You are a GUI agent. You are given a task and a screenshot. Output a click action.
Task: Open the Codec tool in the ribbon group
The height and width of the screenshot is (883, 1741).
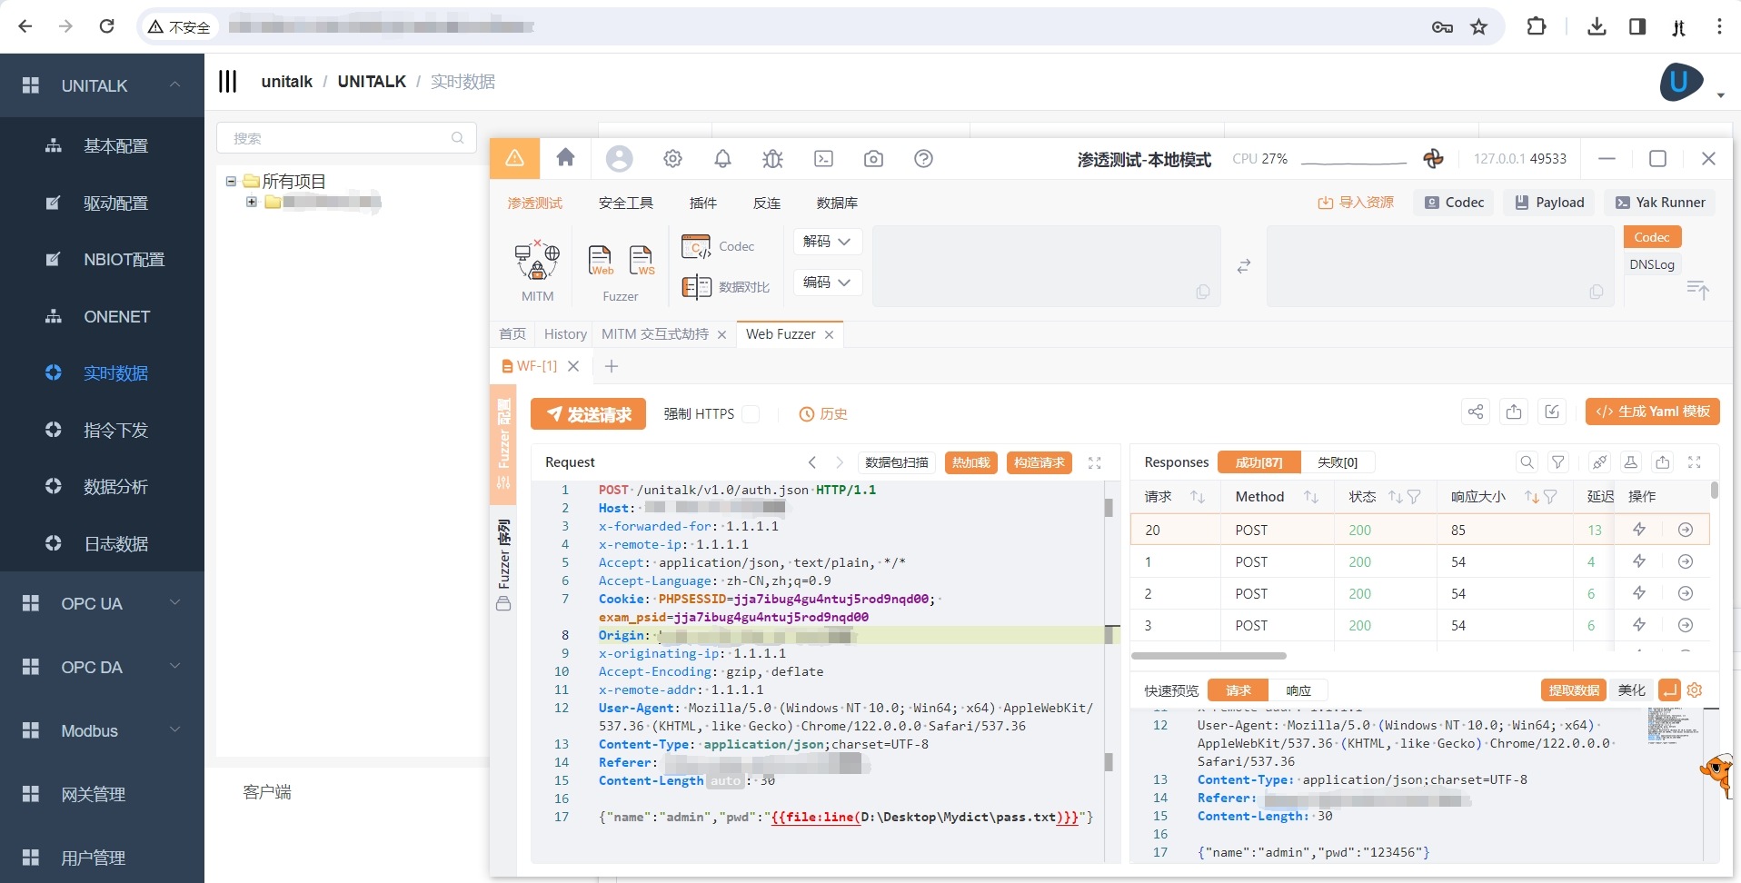click(718, 246)
